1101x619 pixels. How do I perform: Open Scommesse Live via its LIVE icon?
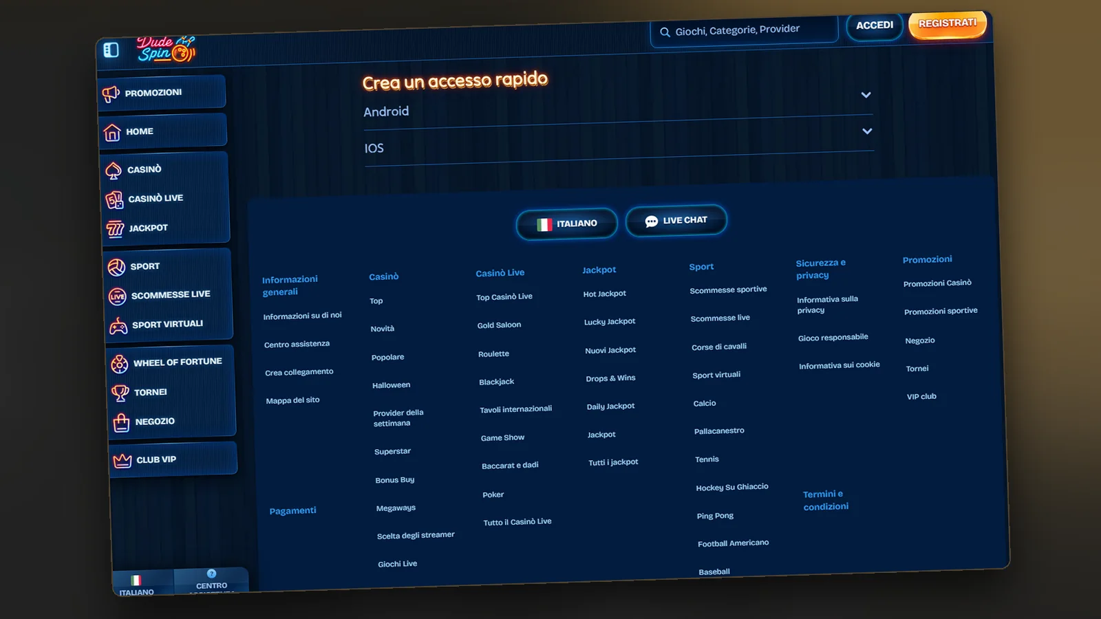click(x=118, y=296)
